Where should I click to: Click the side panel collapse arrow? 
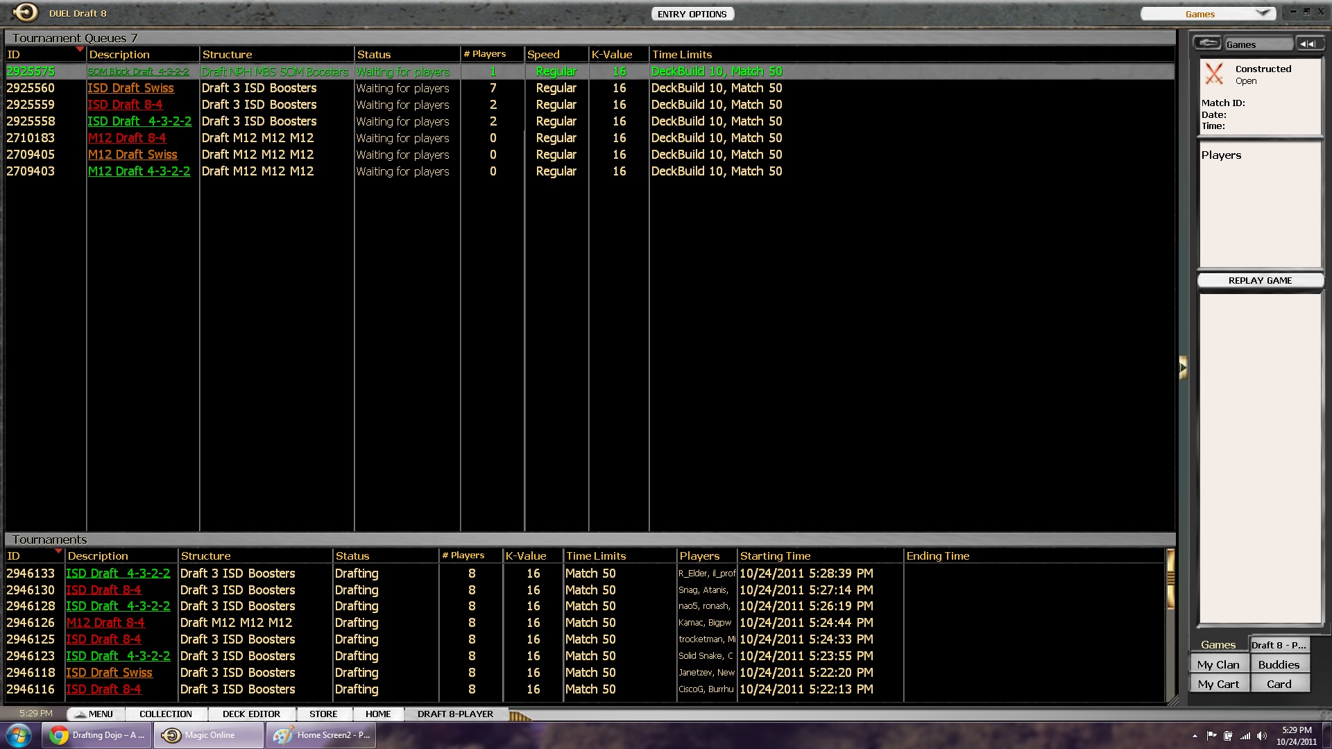[1183, 367]
